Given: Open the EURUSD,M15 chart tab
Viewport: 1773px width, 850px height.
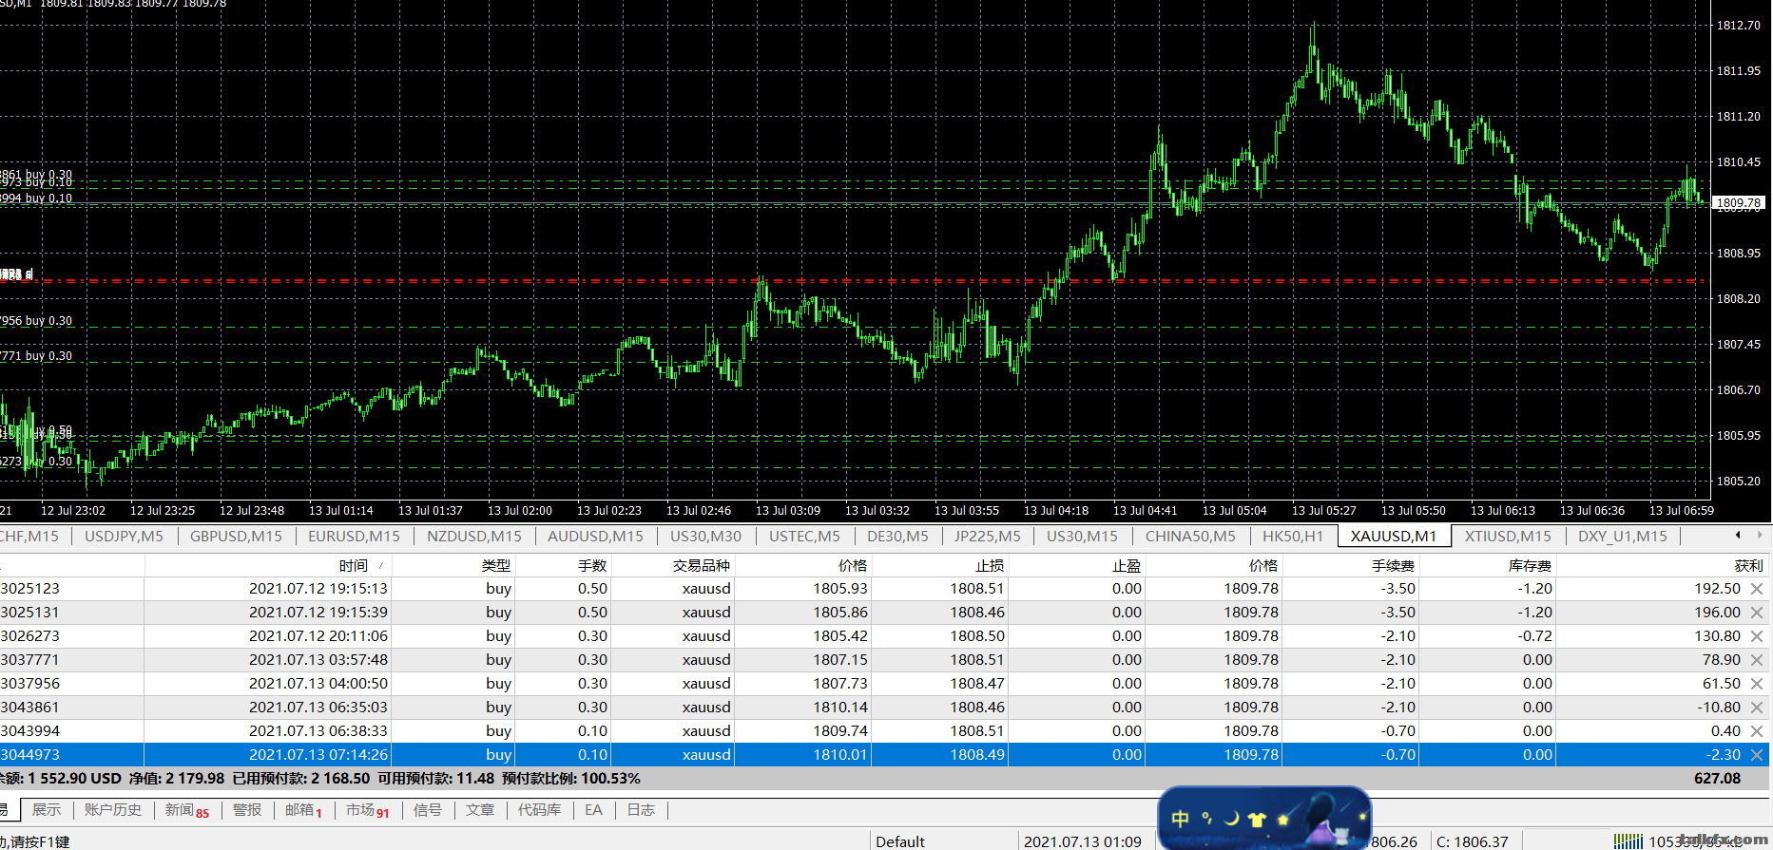Looking at the screenshot, I should coord(354,537).
